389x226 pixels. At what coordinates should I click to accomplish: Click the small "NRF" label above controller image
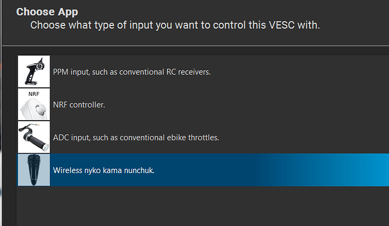coord(34,94)
